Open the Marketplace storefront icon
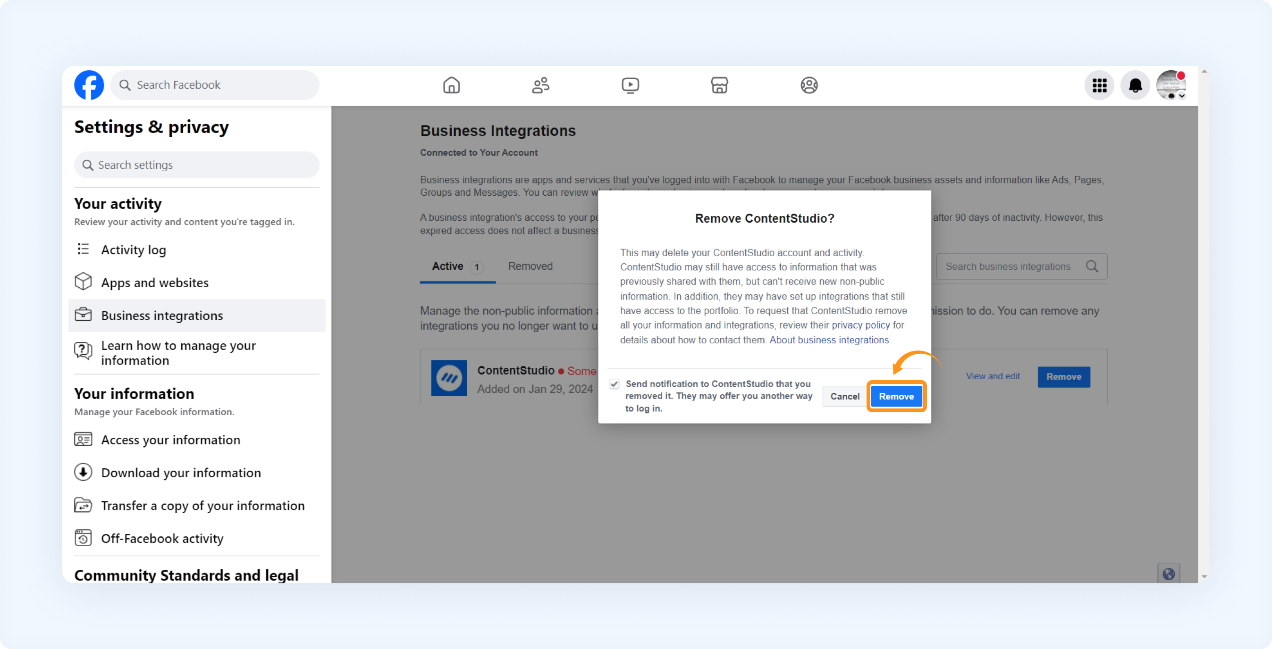The image size is (1272, 649). click(719, 85)
